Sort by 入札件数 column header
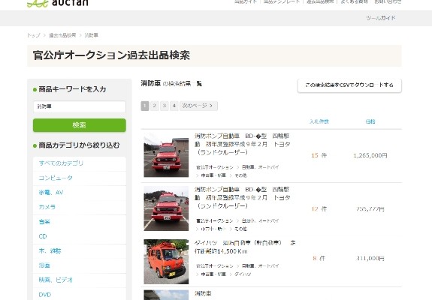 pos(319,121)
